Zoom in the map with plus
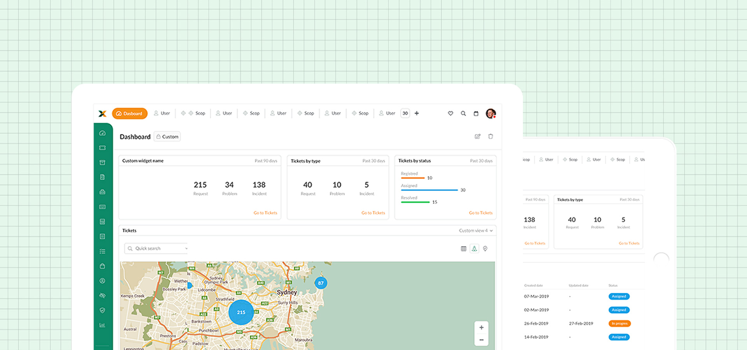Image resolution: width=747 pixels, height=350 pixels. pos(481,327)
